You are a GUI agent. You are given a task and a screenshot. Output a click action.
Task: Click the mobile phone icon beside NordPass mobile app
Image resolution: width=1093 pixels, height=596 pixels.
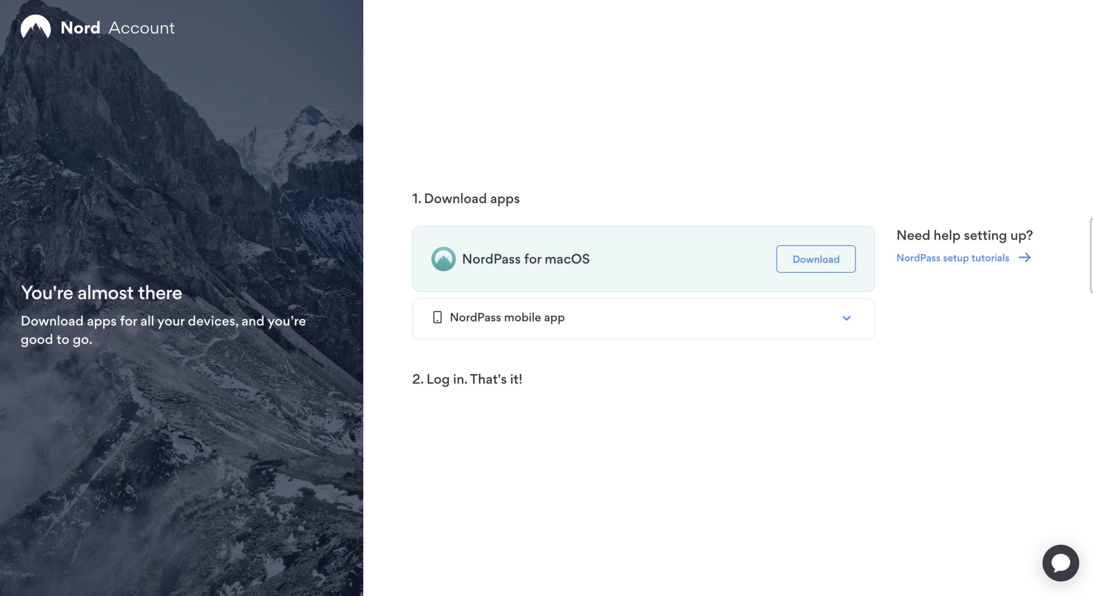437,317
